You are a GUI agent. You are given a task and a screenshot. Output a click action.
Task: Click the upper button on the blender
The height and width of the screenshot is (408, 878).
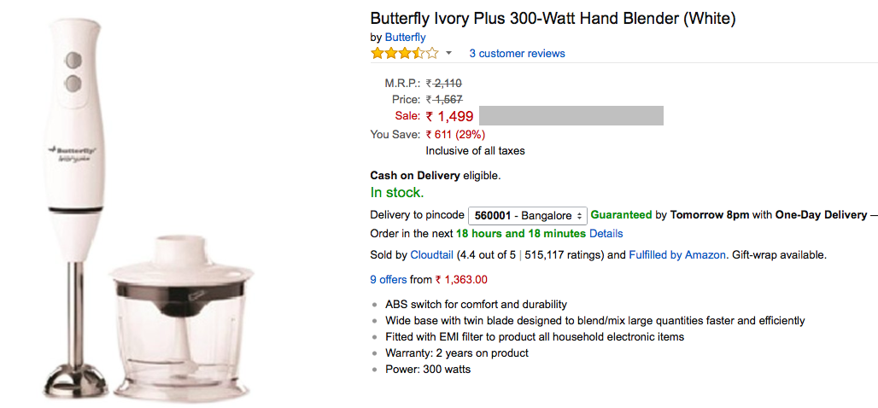tap(73, 61)
